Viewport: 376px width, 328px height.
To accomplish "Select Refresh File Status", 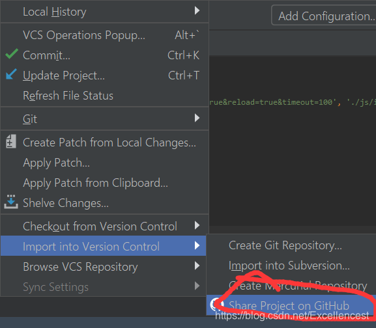I will [104, 96].
